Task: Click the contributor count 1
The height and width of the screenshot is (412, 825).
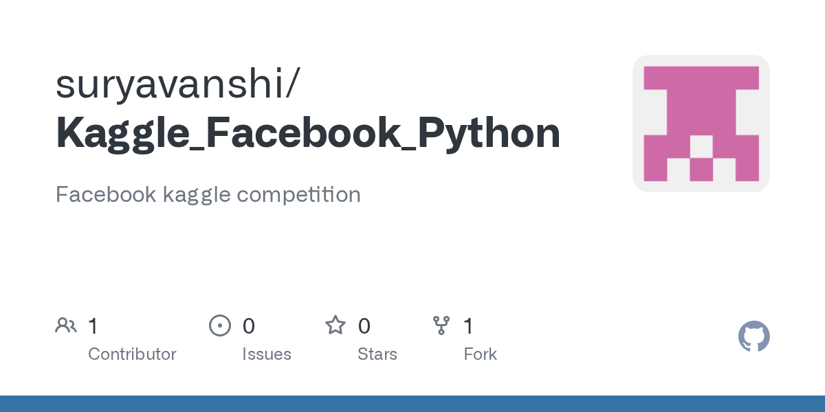Action: click(x=93, y=326)
